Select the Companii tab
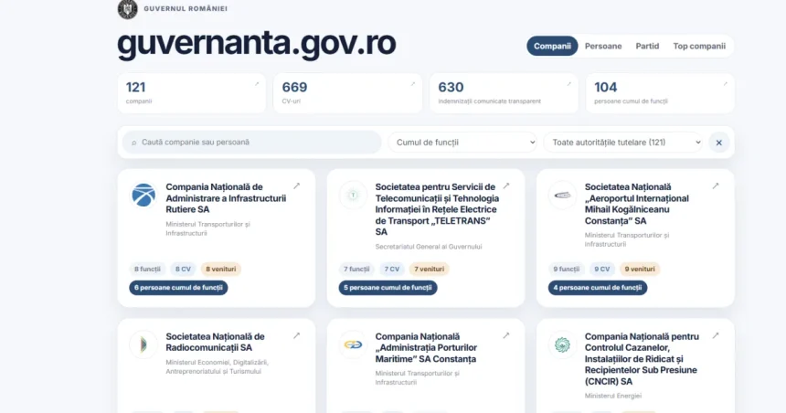The width and height of the screenshot is (786, 413). (x=552, y=46)
